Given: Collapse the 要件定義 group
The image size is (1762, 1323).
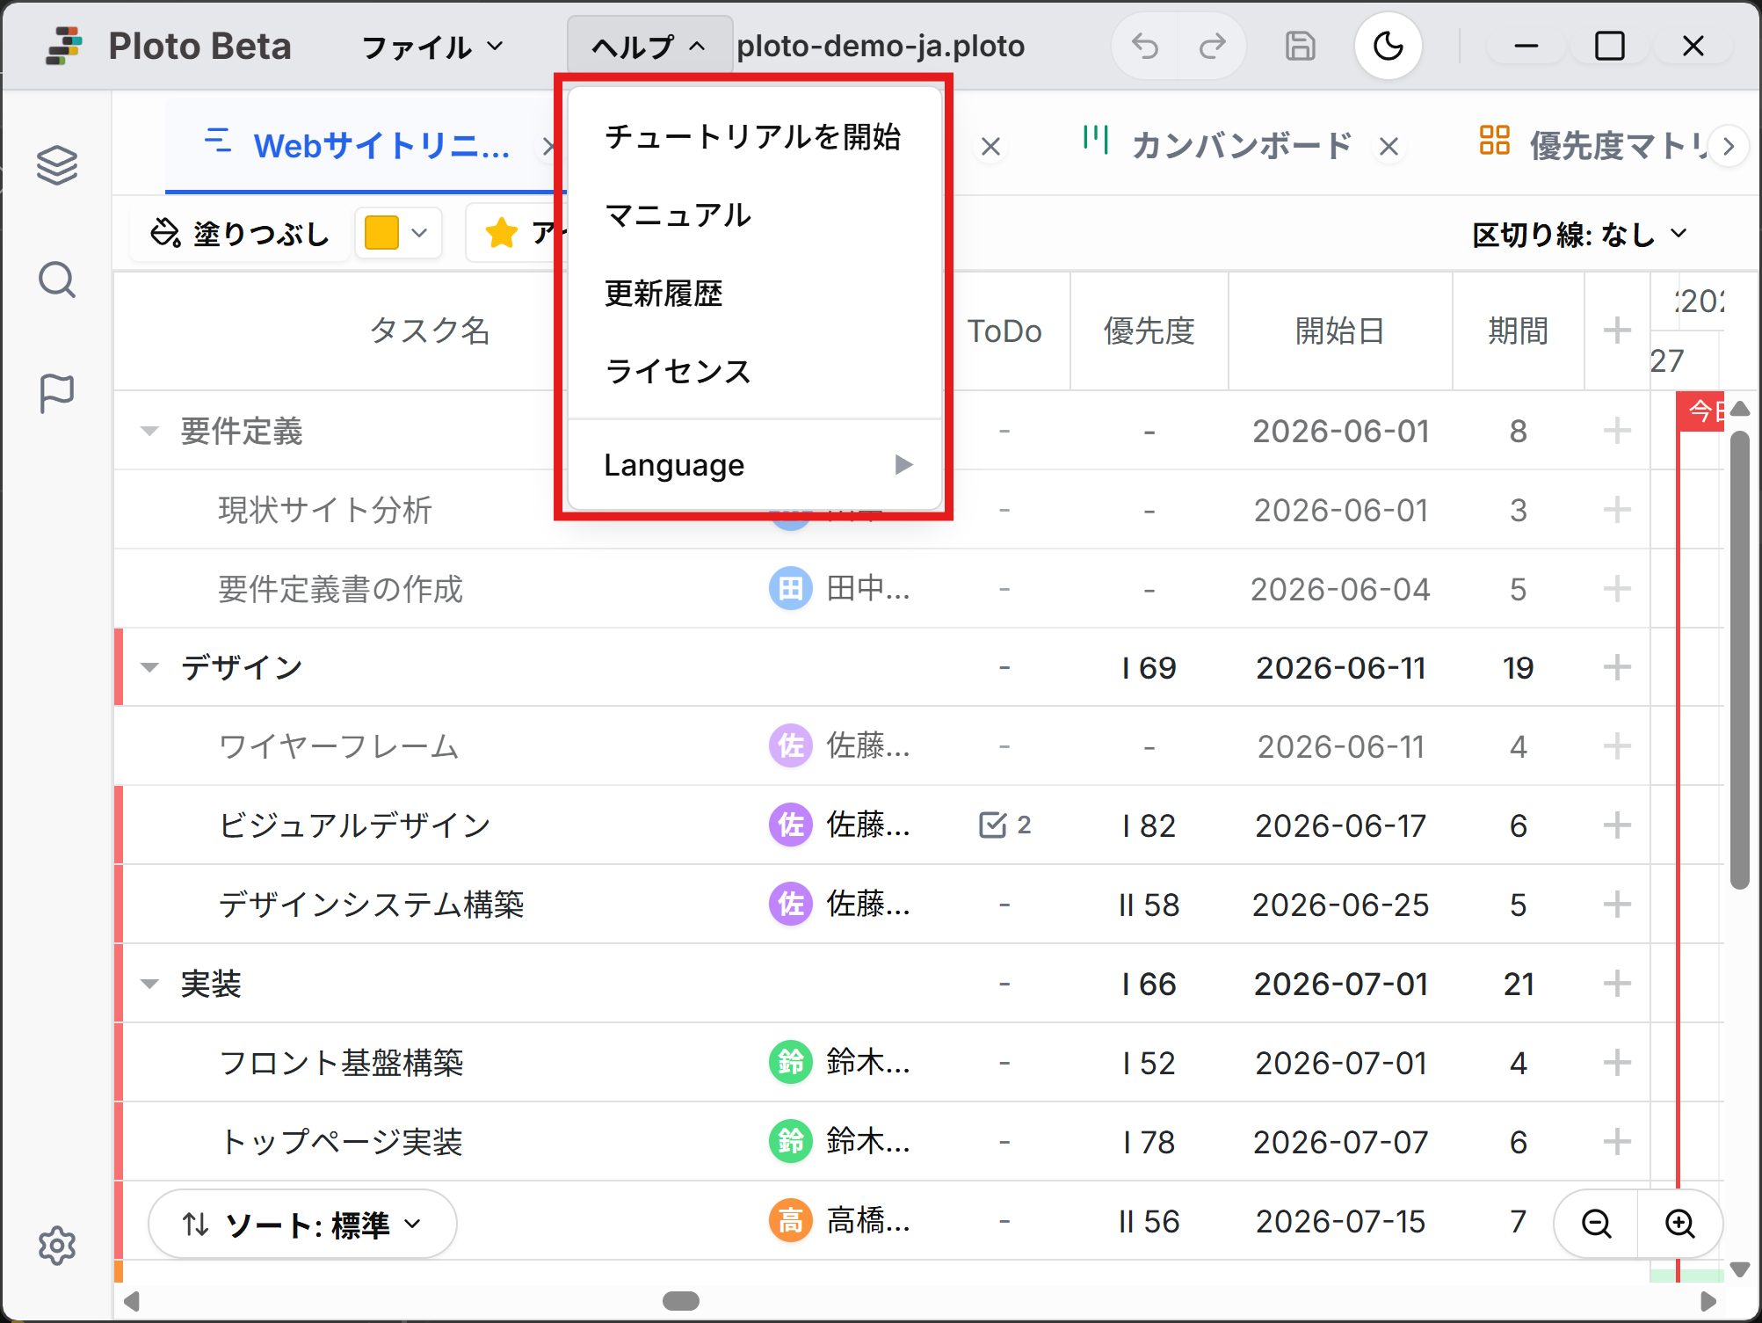Looking at the screenshot, I should pyautogui.click(x=149, y=431).
